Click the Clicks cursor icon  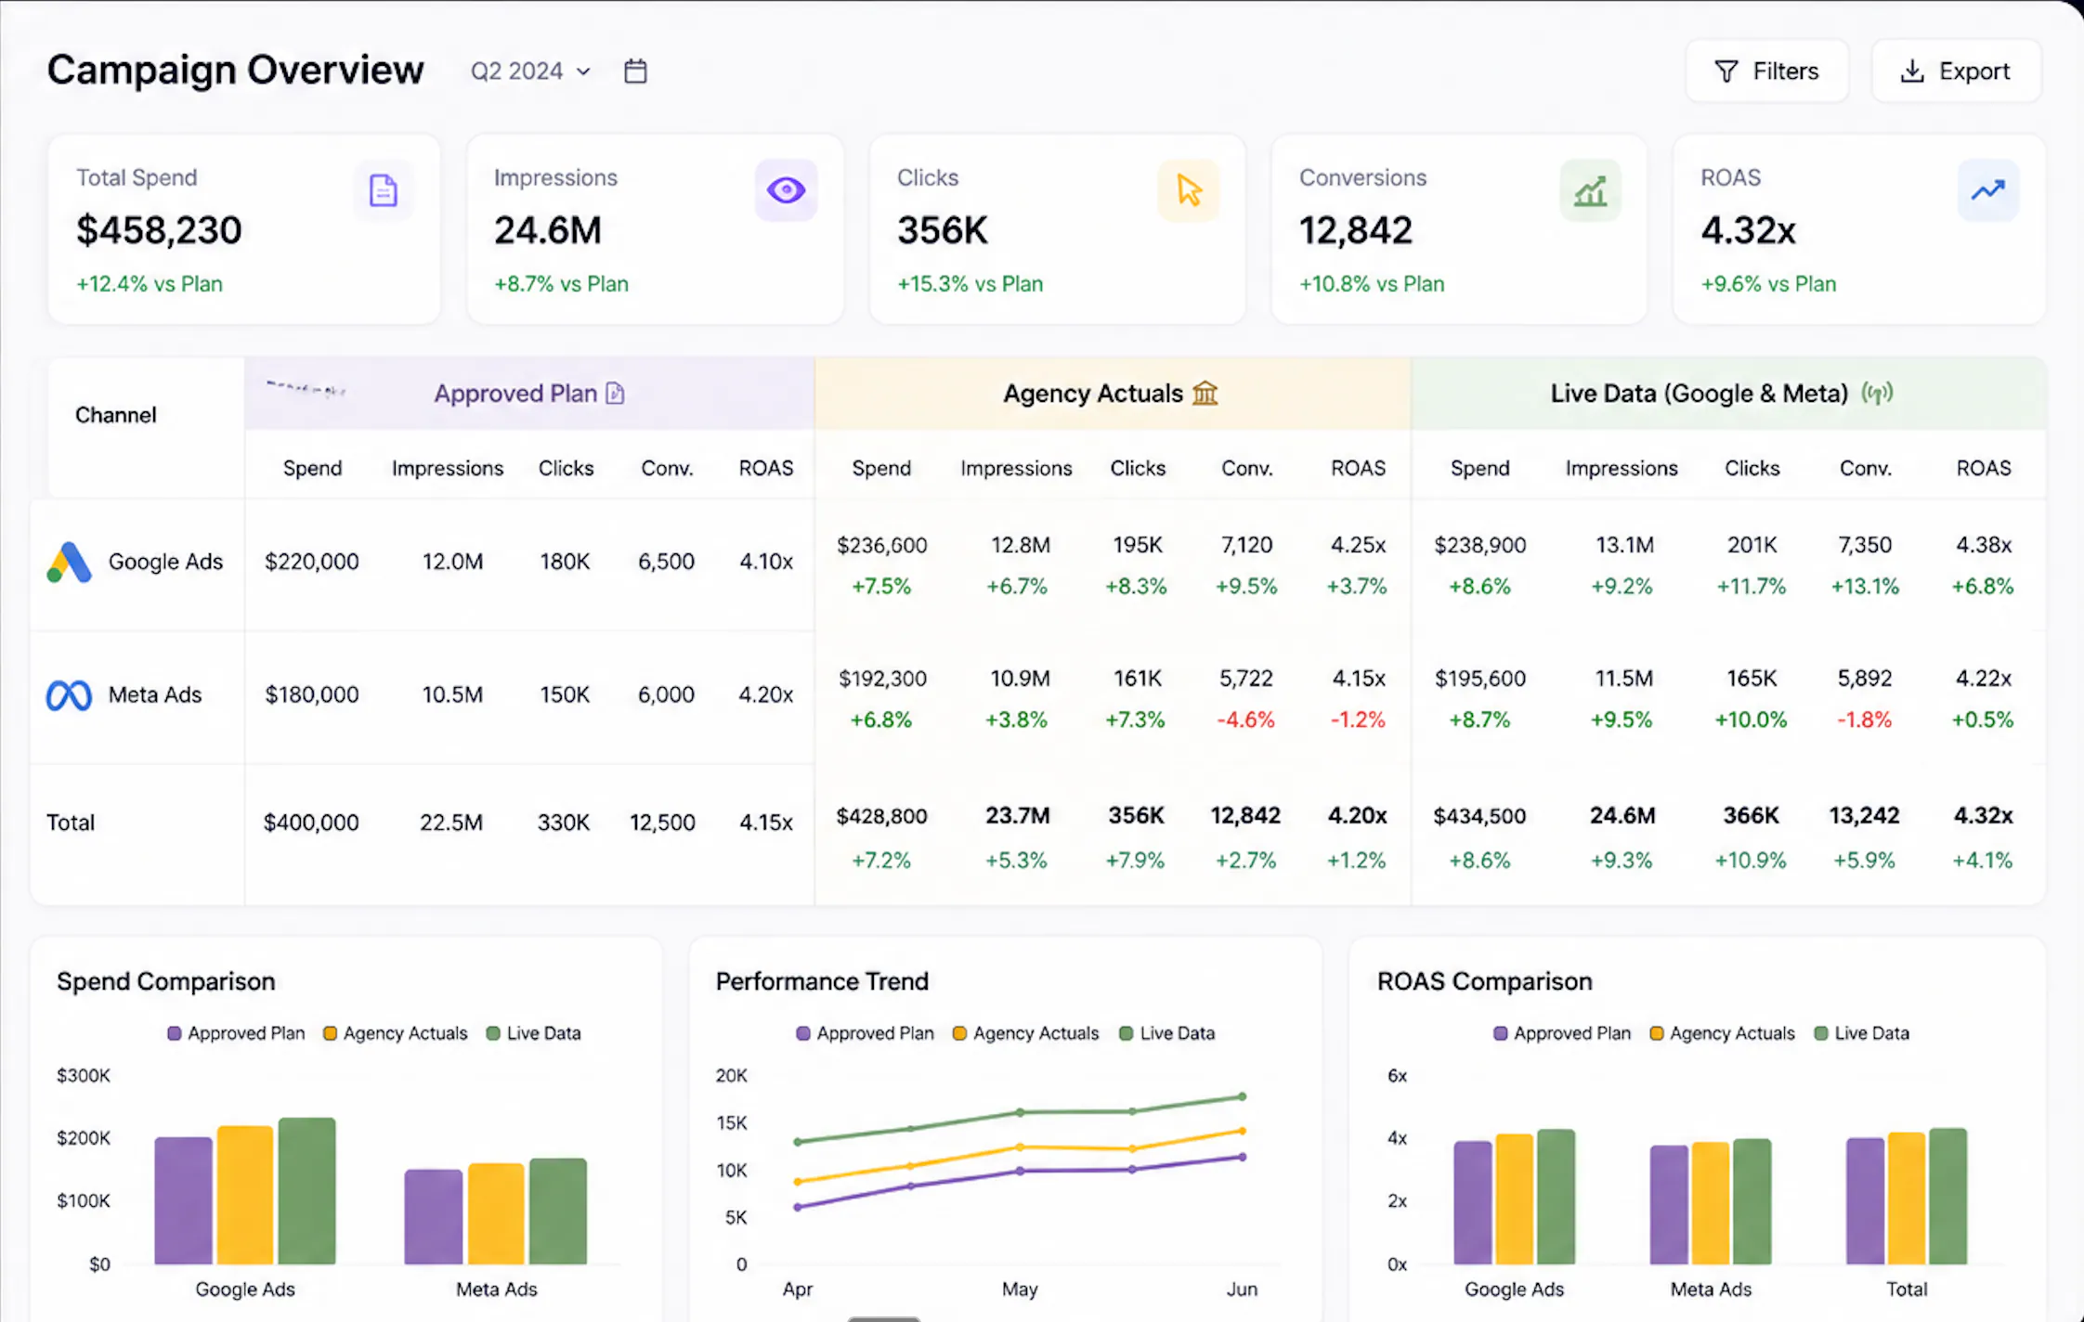pos(1189,190)
